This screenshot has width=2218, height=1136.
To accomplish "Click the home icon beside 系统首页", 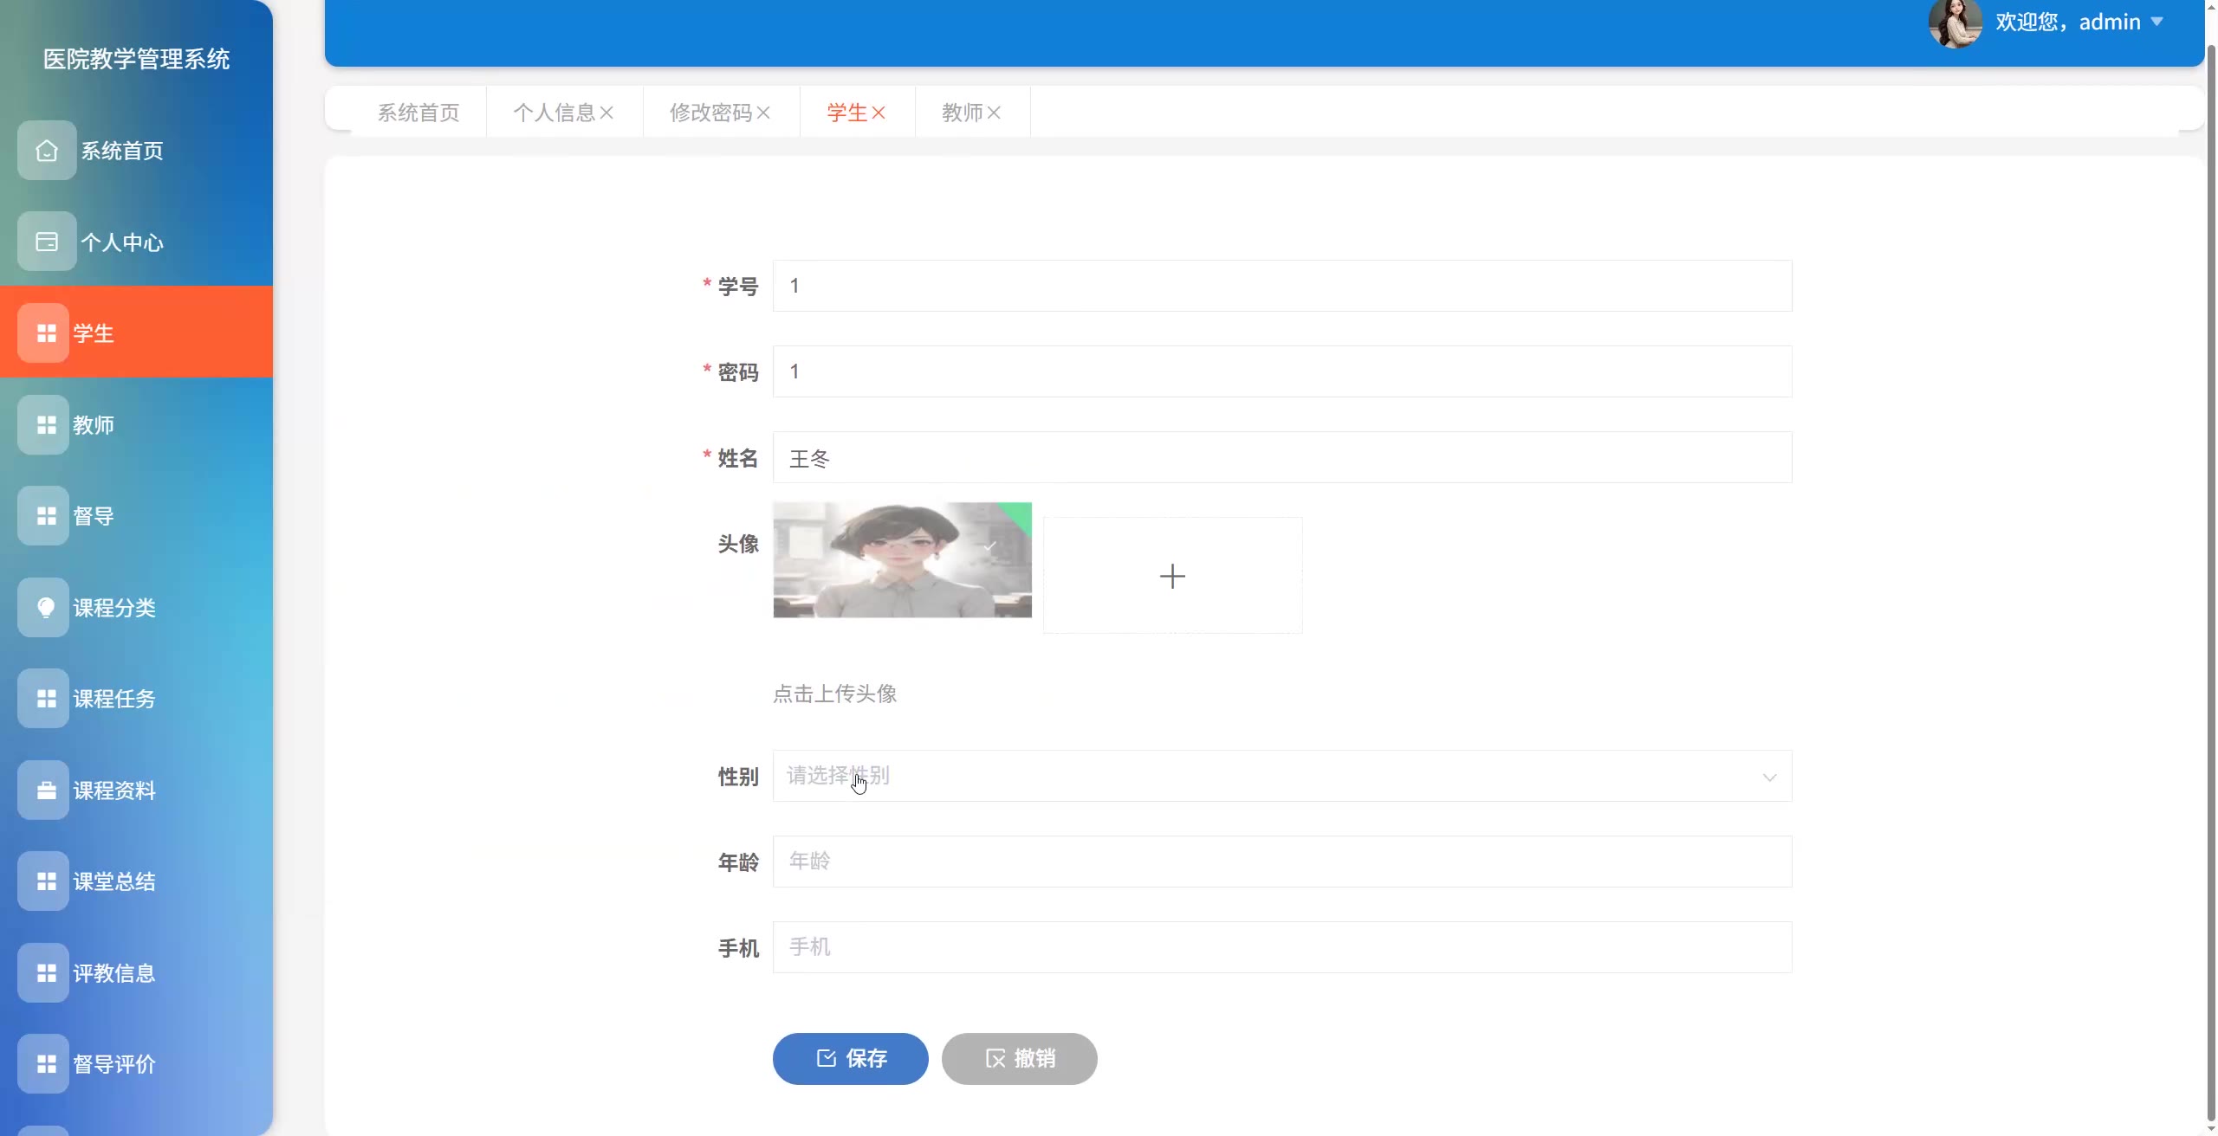I will click(47, 151).
